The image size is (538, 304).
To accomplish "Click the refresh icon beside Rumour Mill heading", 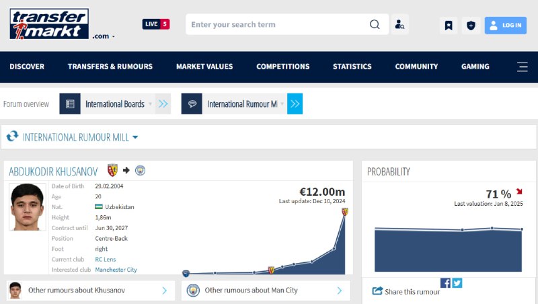I will tap(12, 137).
